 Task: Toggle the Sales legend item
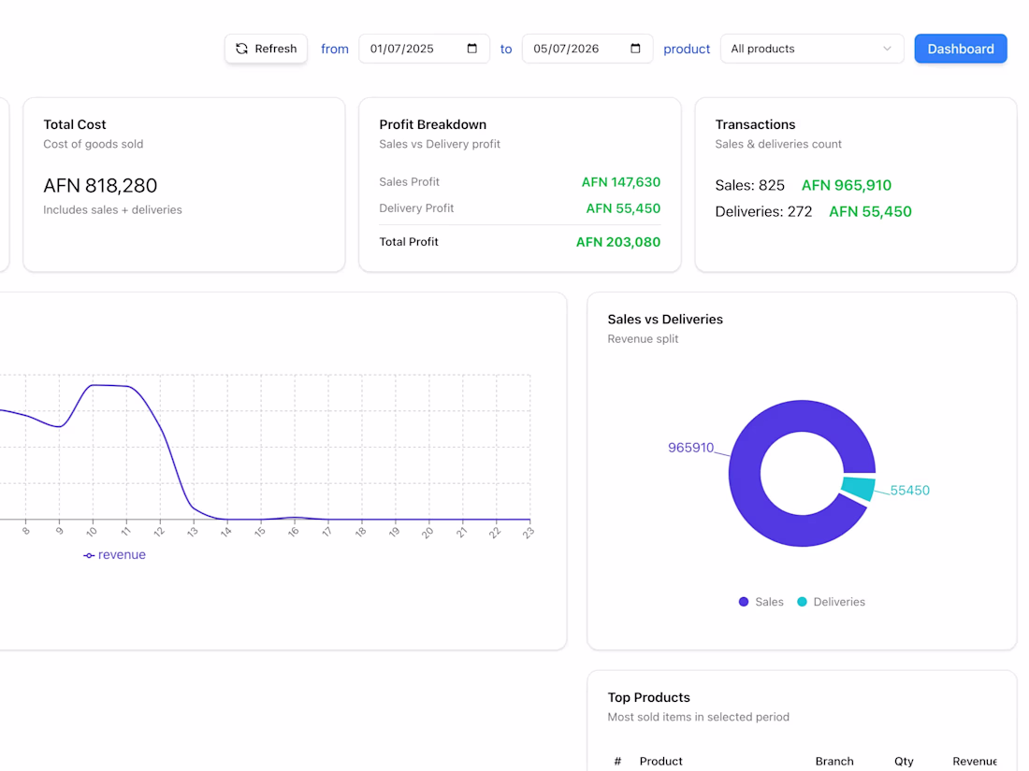coord(761,602)
